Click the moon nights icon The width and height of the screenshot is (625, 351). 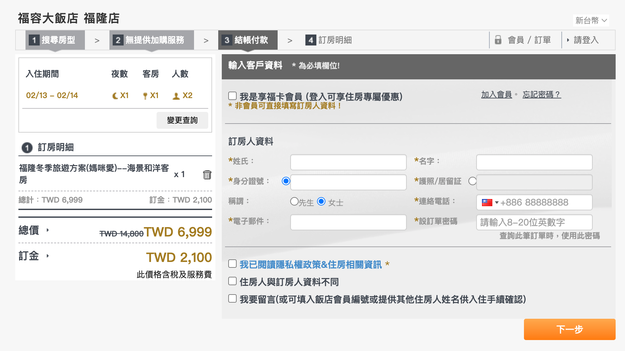tap(115, 96)
